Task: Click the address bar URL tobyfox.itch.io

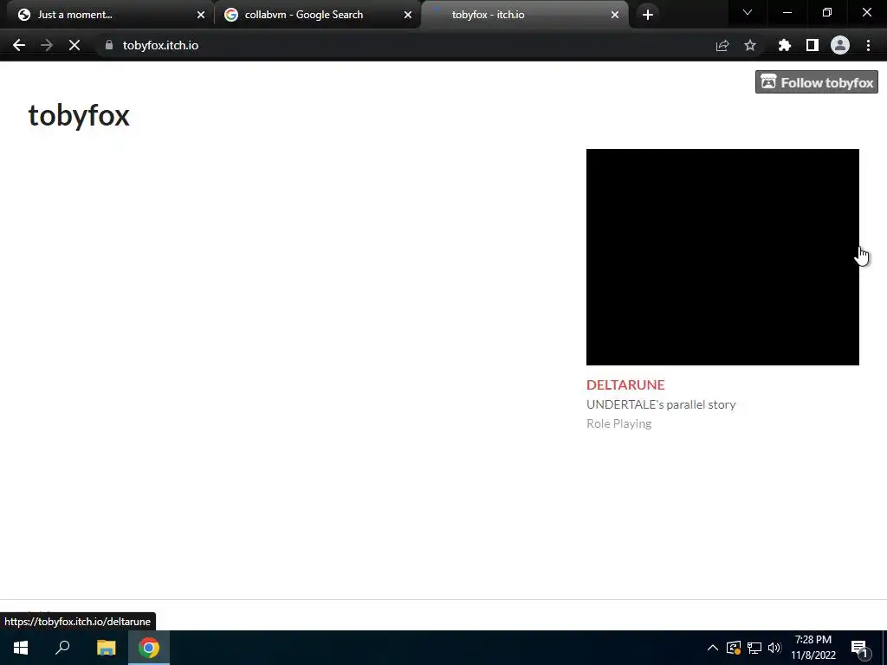Action: [160, 45]
